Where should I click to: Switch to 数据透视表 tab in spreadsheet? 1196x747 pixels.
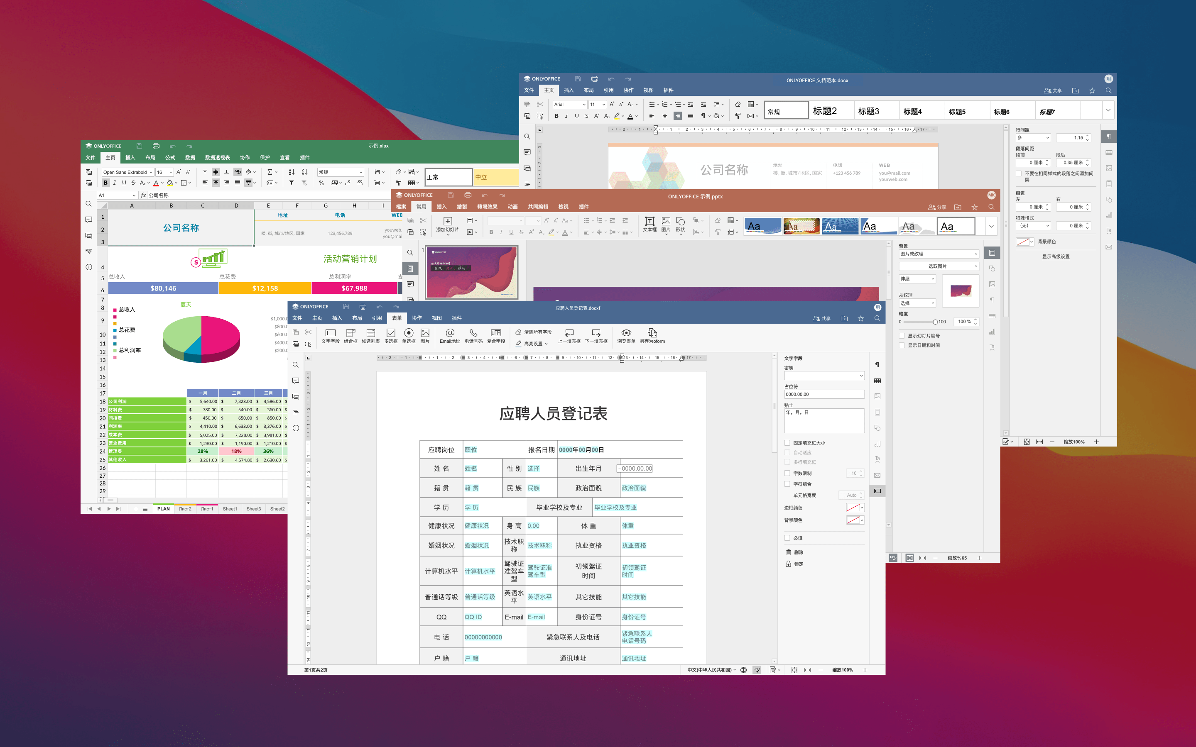coord(218,158)
